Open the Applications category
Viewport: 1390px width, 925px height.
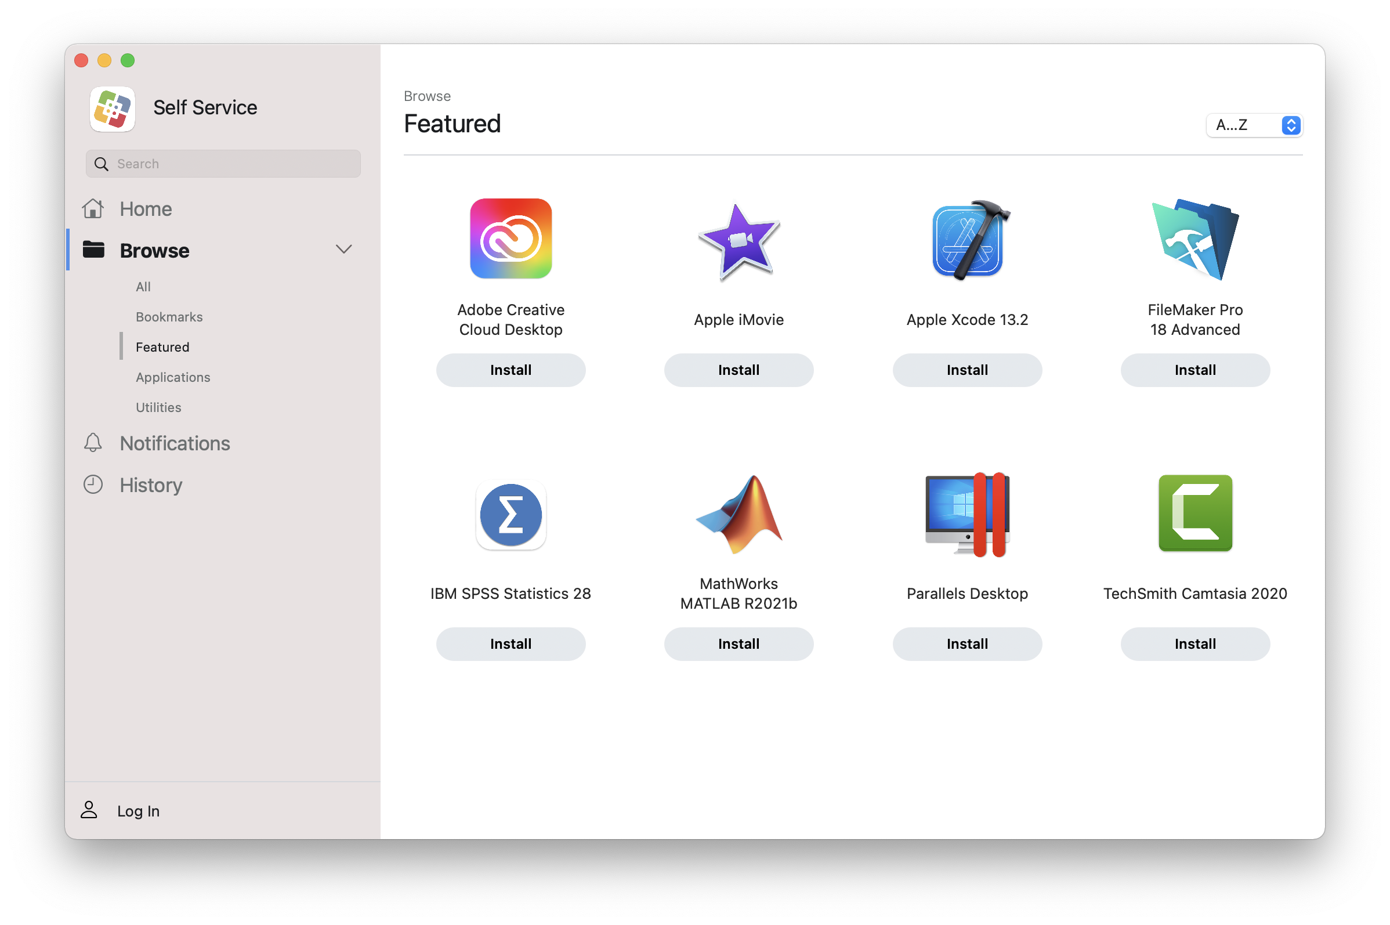pyautogui.click(x=173, y=377)
